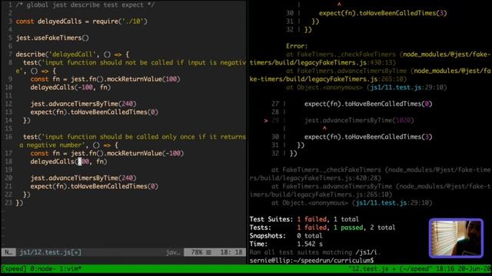Click 'js1/12.test.js[+]' in vim statusline
This screenshot has width=492, height=276.
point(50,252)
